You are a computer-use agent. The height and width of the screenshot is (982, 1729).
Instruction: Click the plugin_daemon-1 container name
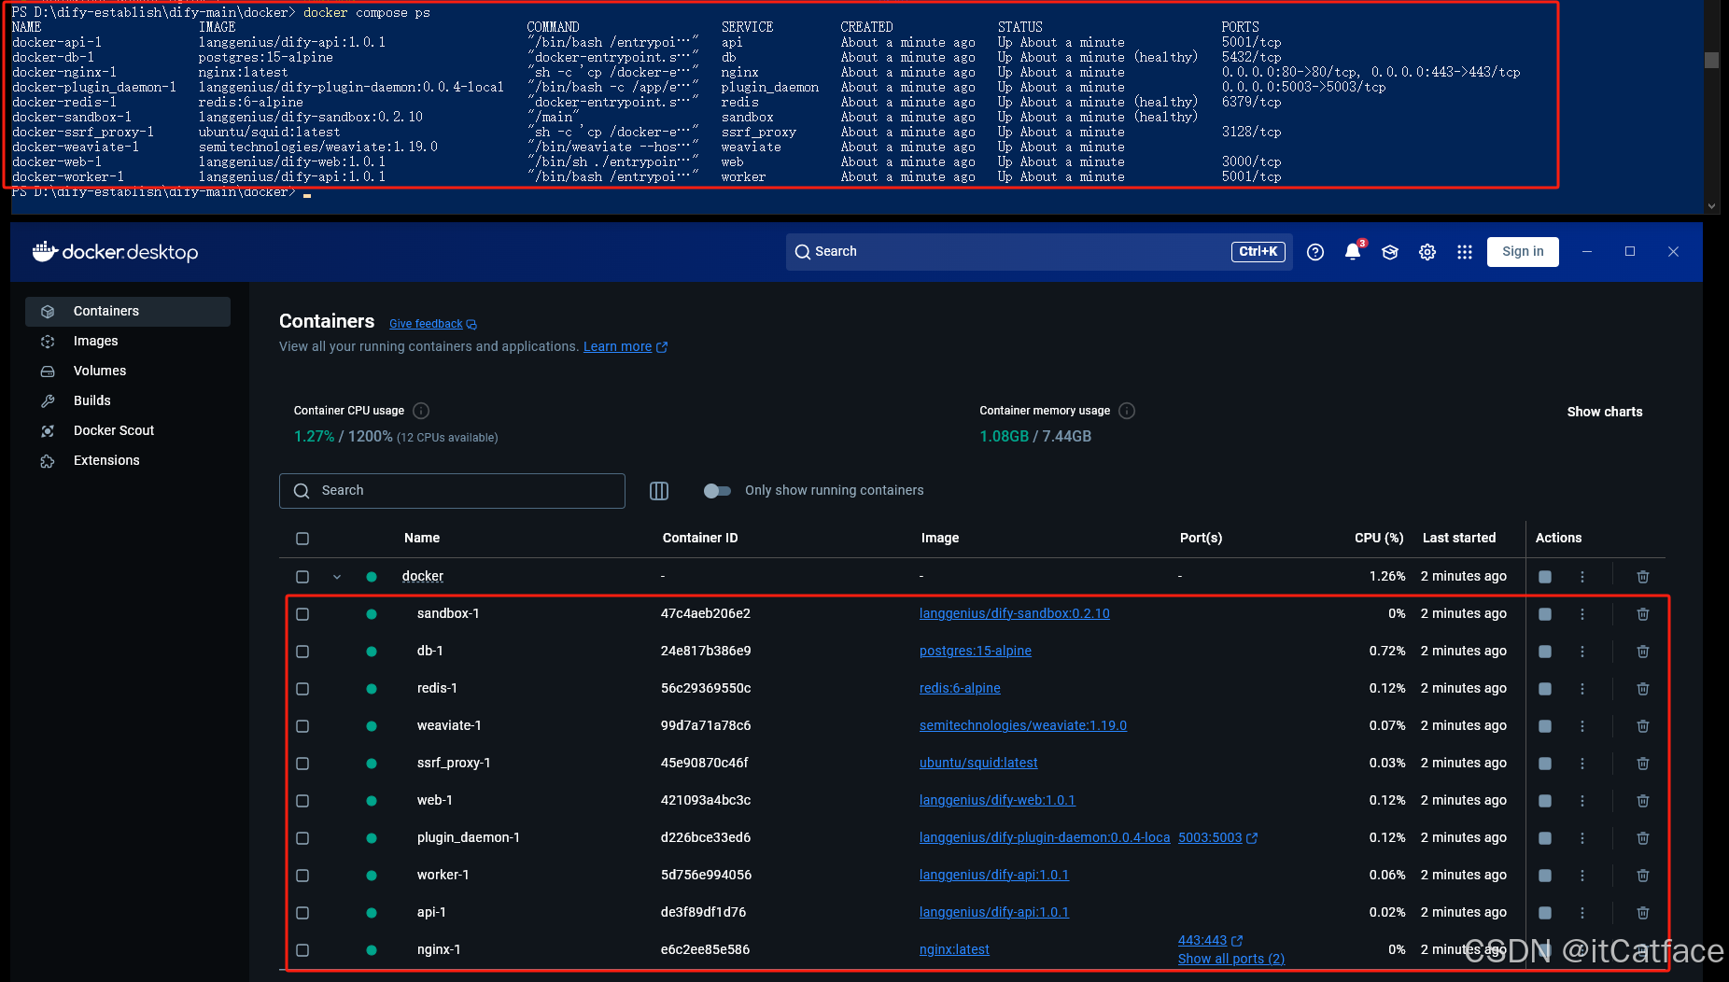point(468,838)
